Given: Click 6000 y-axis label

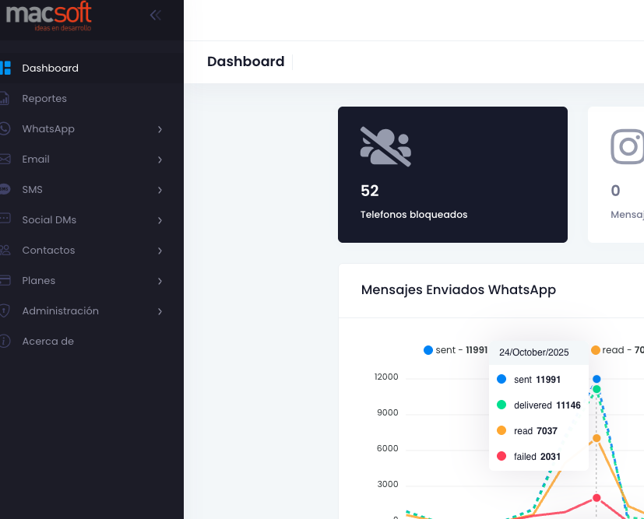Looking at the screenshot, I should [388, 448].
